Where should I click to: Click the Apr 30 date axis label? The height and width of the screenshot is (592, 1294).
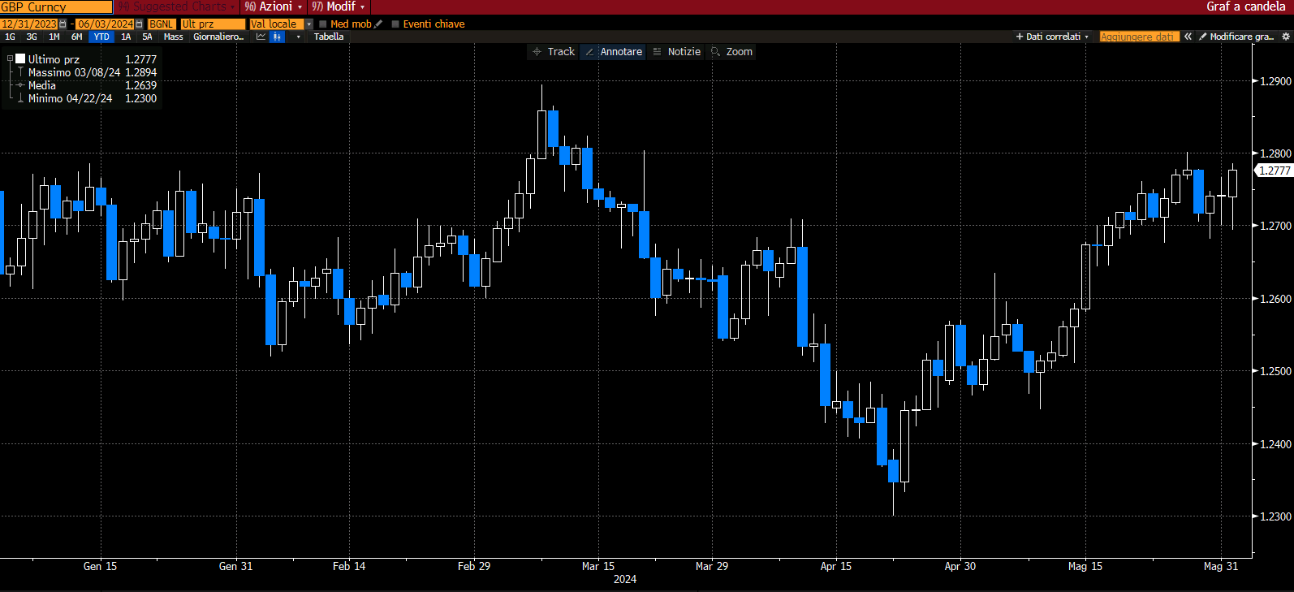click(x=960, y=566)
